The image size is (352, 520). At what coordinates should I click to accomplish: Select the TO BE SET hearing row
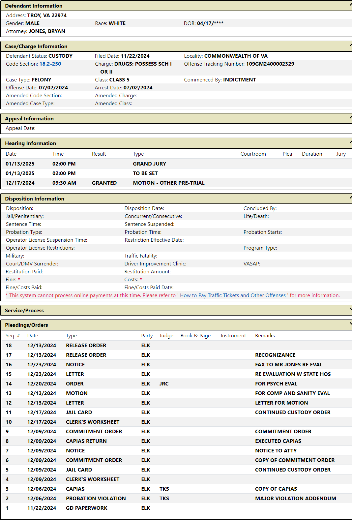click(177, 173)
